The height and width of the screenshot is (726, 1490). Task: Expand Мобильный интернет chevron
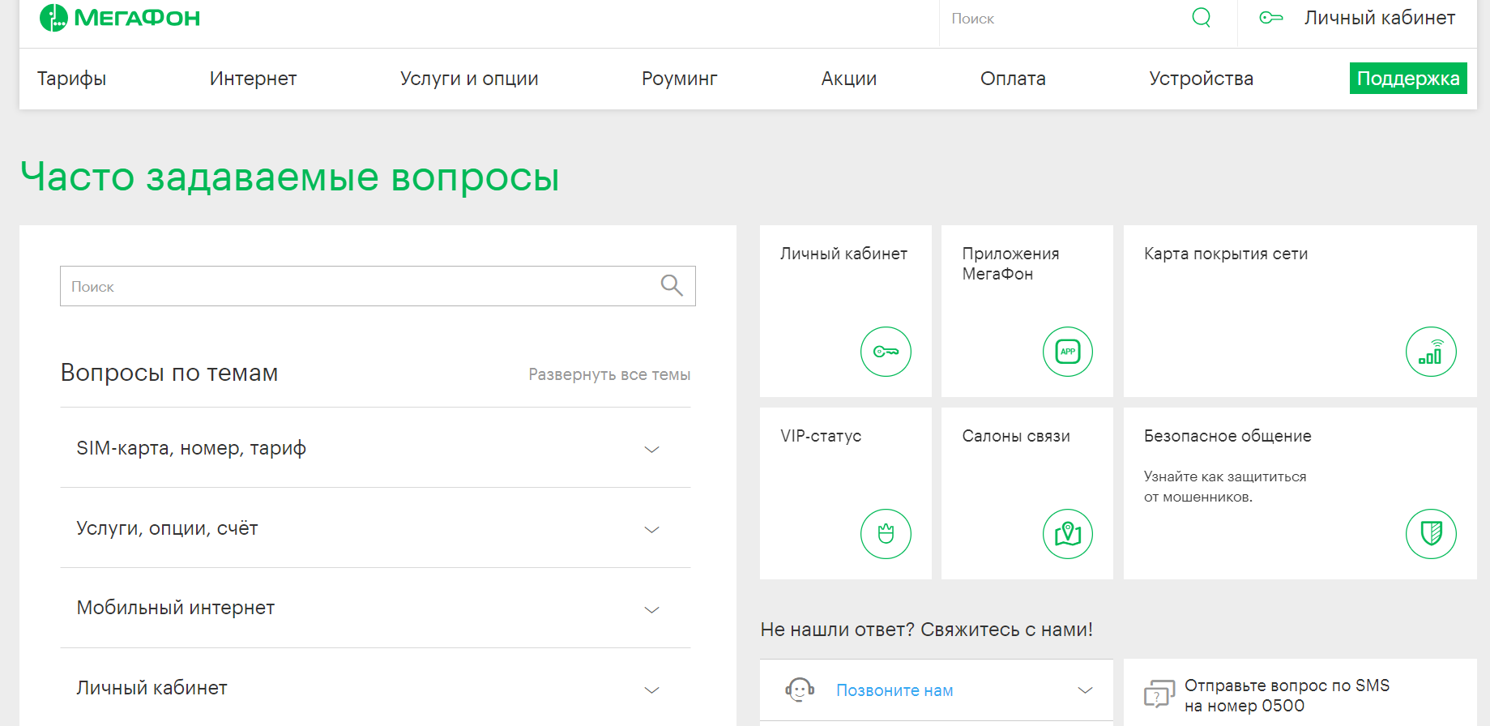pos(651,609)
